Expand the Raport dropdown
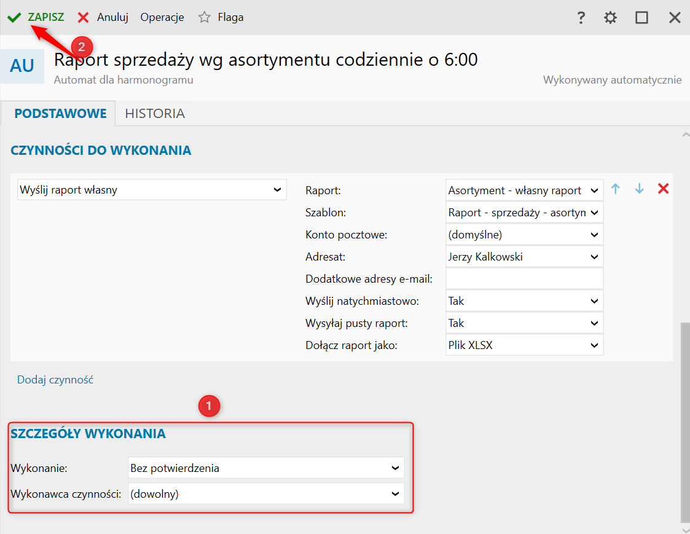The height and width of the screenshot is (534, 690). (x=524, y=190)
